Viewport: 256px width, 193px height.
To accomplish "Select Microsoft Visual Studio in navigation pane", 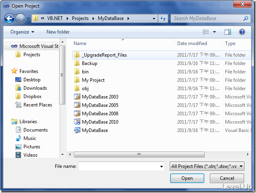I will tap(31, 46).
